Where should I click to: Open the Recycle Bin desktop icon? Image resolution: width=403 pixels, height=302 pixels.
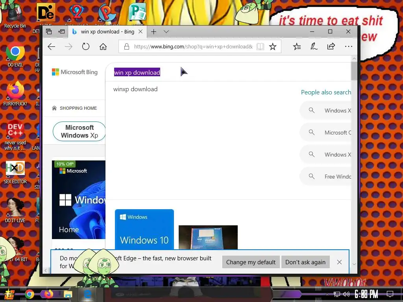pos(15,15)
